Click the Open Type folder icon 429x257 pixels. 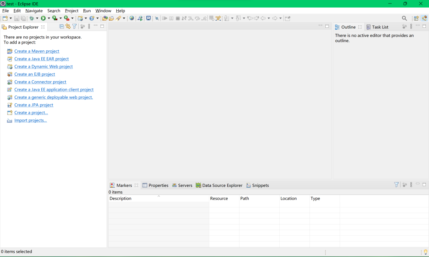pos(105,18)
